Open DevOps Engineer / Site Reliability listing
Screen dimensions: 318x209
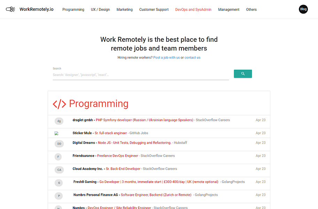pos(119,208)
